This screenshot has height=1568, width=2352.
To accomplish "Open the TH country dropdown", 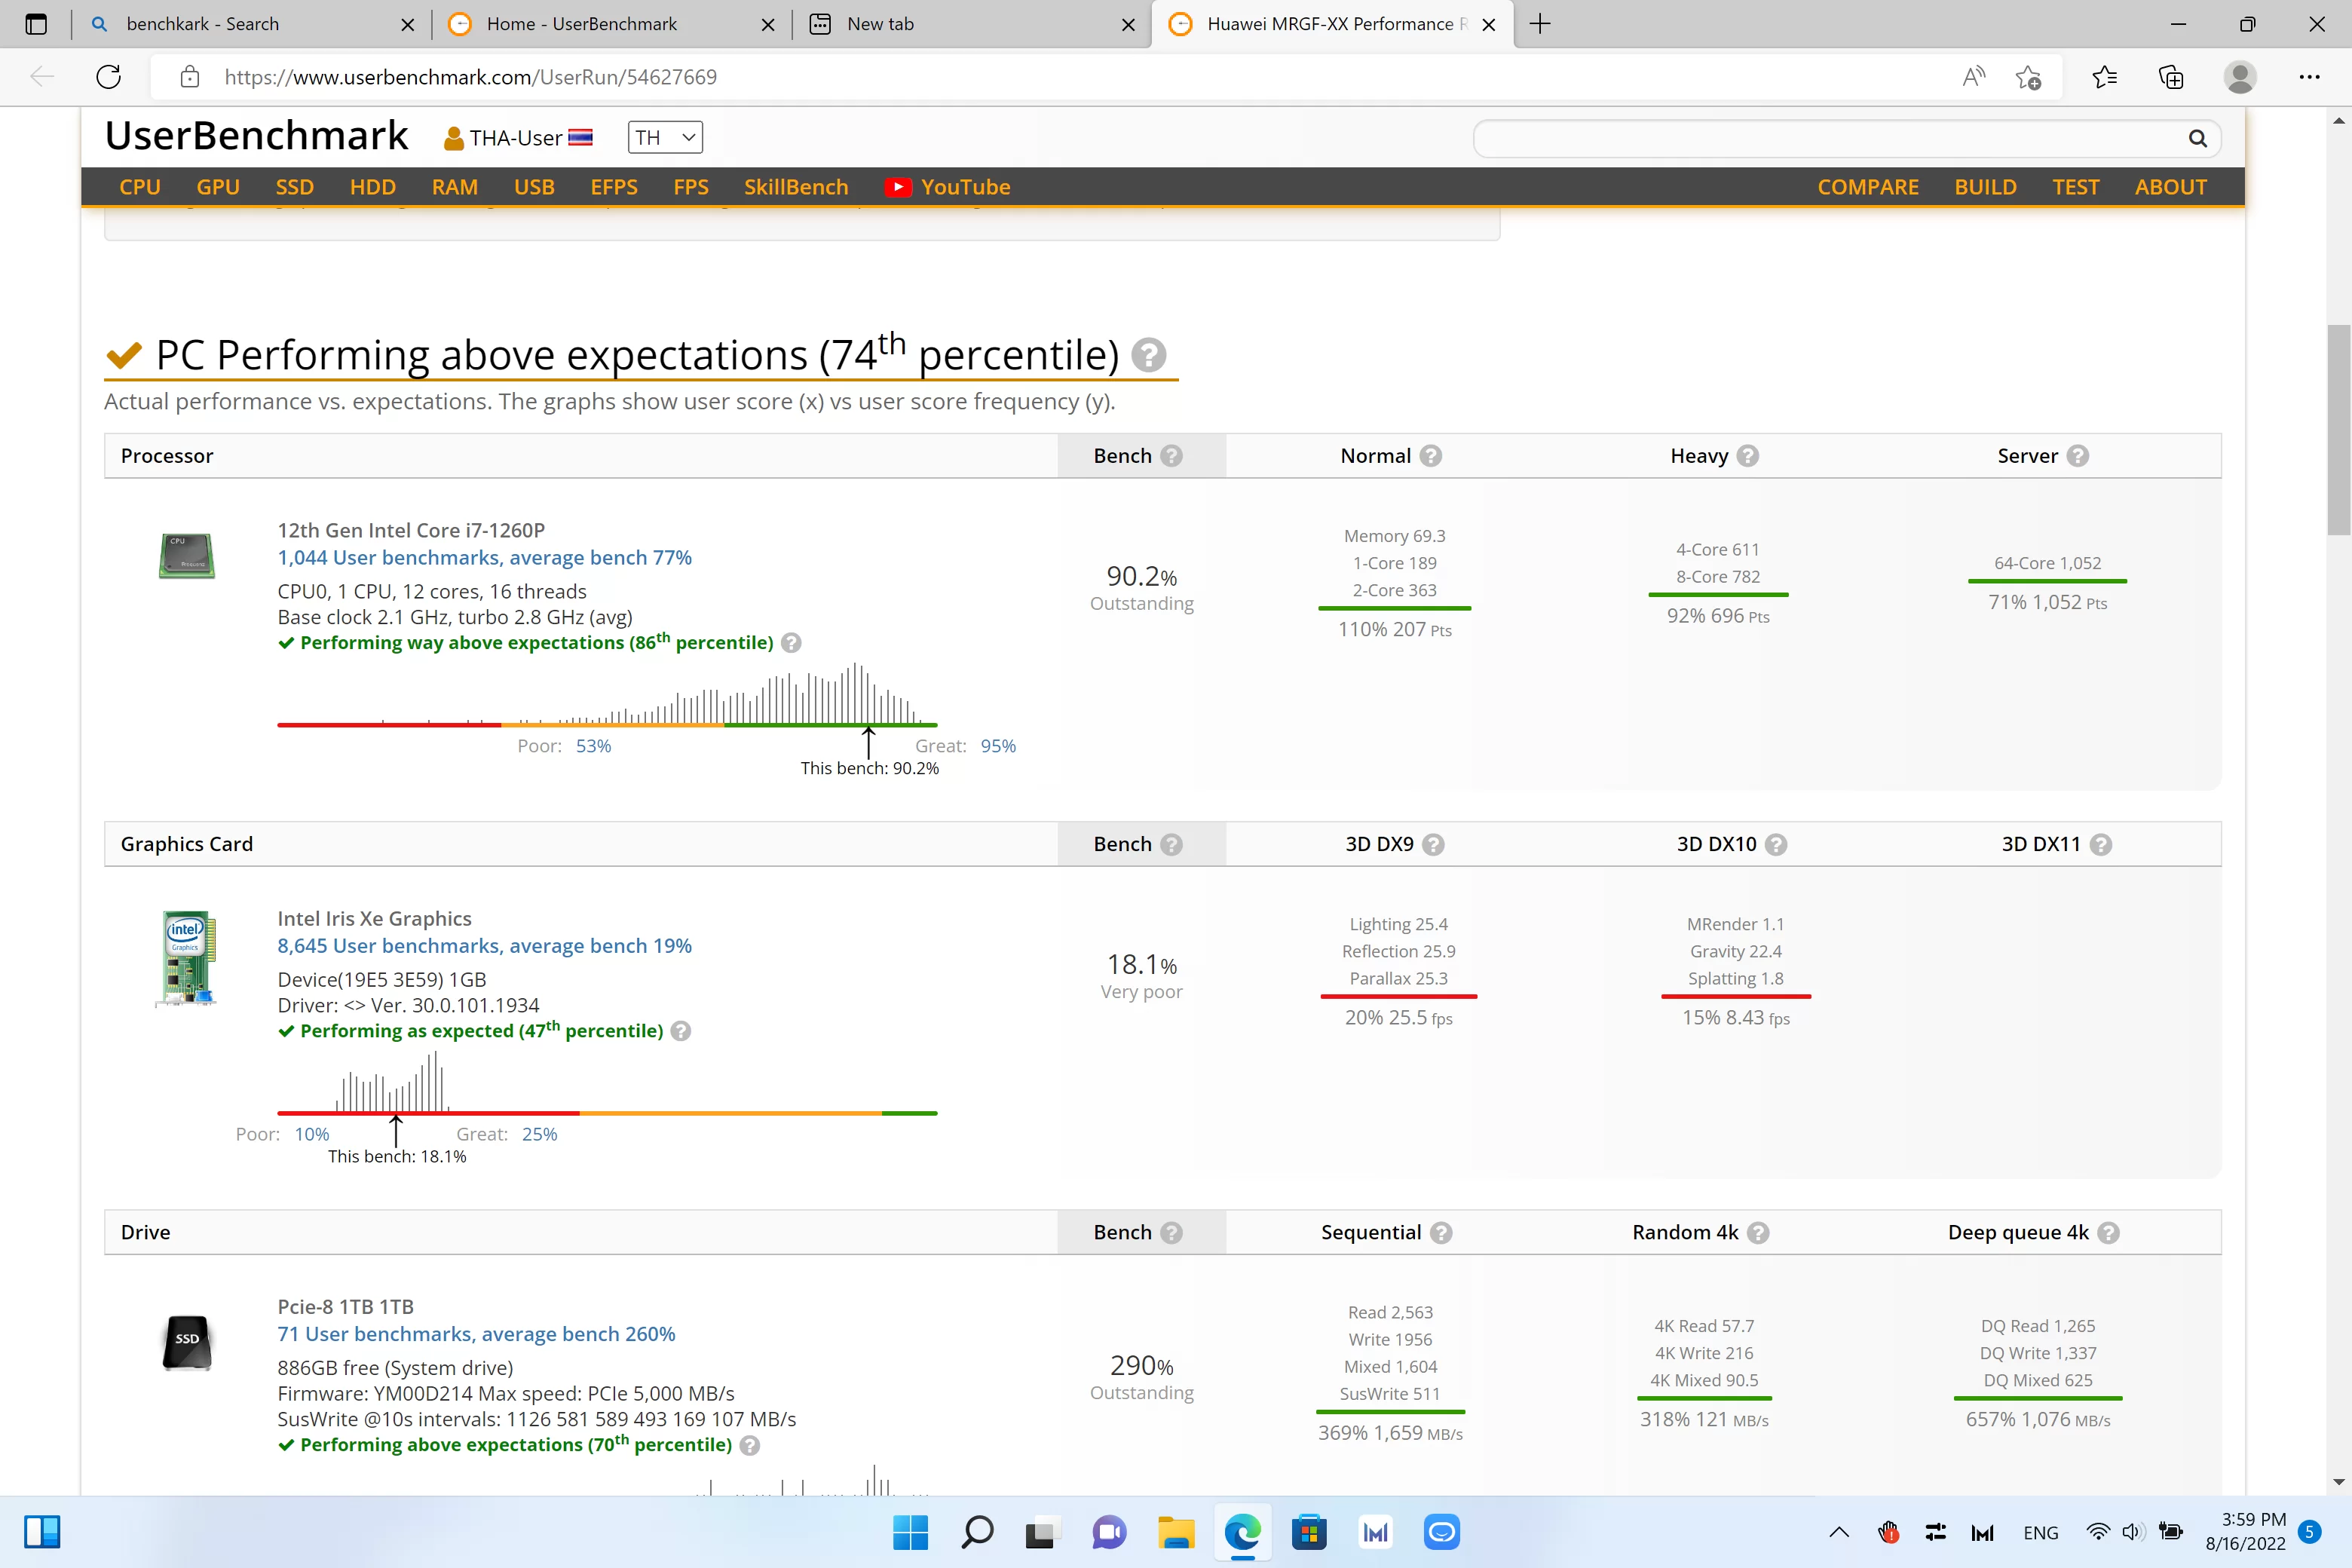I will [x=665, y=137].
